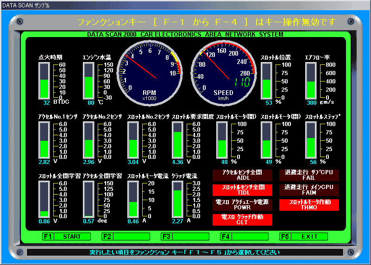
Task: Click the THMO スロットルモータ作動 indicator
Action: (309, 205)
